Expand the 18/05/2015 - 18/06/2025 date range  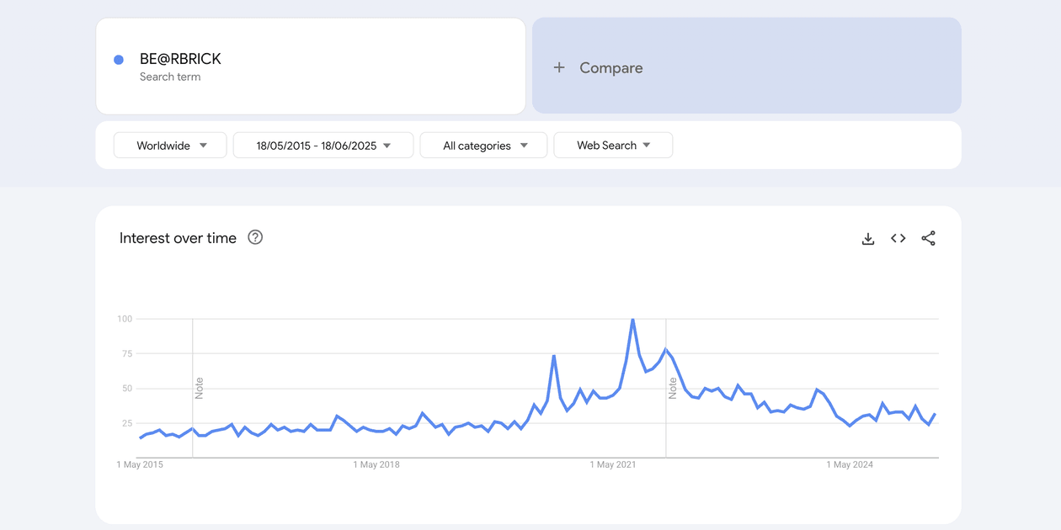323,146
